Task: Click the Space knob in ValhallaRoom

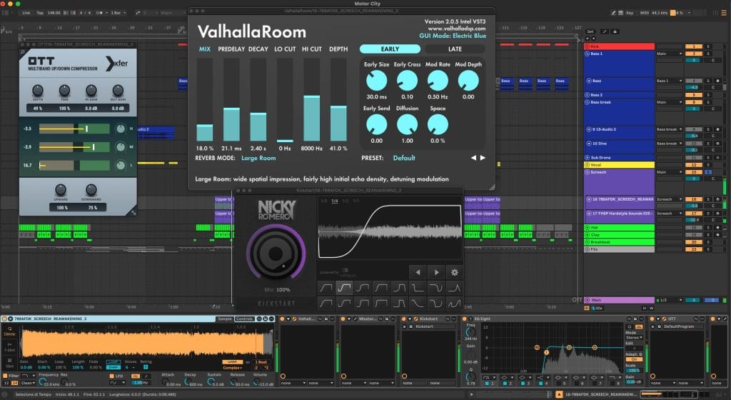Action: pos(438,124)
